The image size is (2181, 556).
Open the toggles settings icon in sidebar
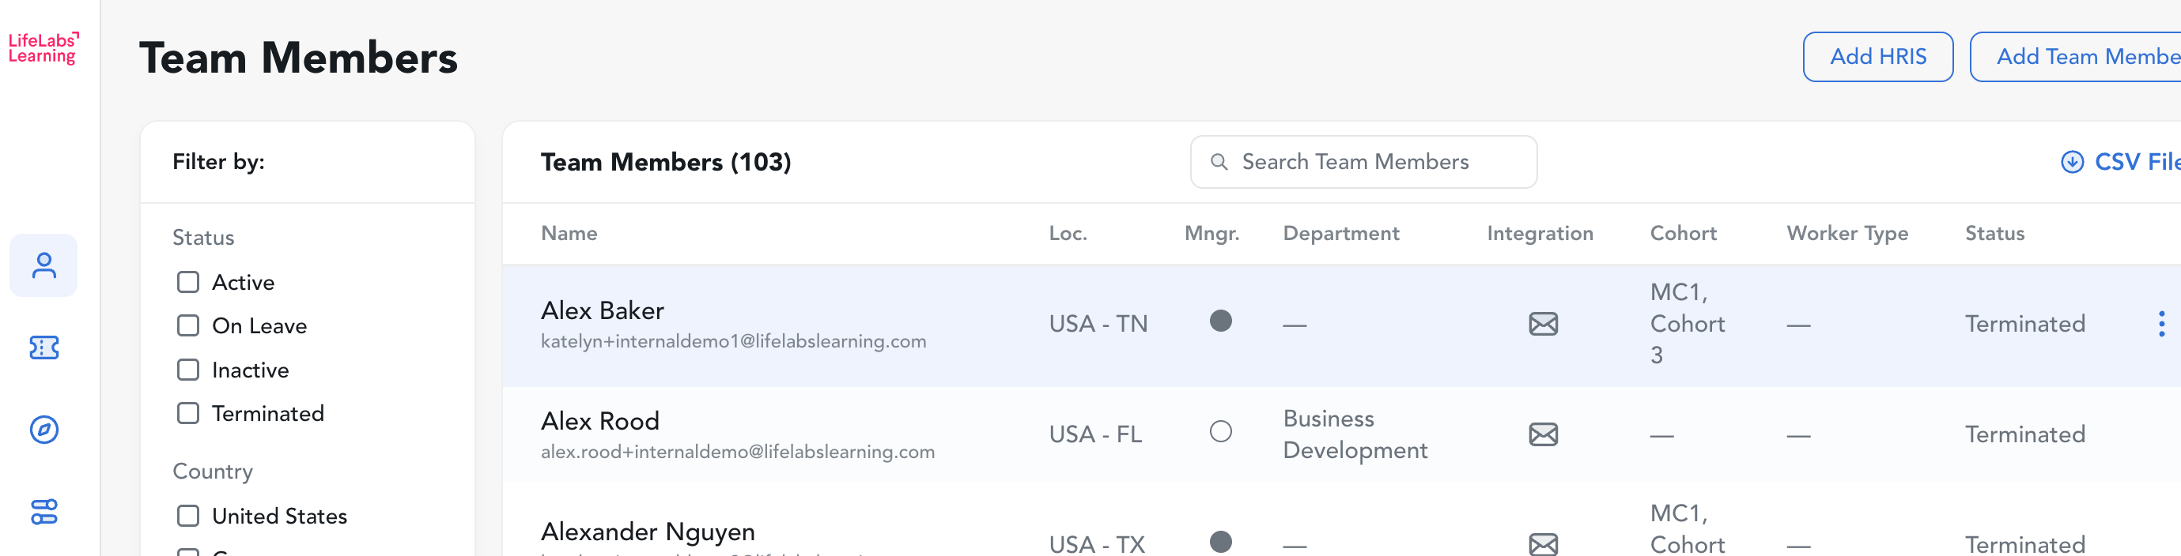coord(44,511)
